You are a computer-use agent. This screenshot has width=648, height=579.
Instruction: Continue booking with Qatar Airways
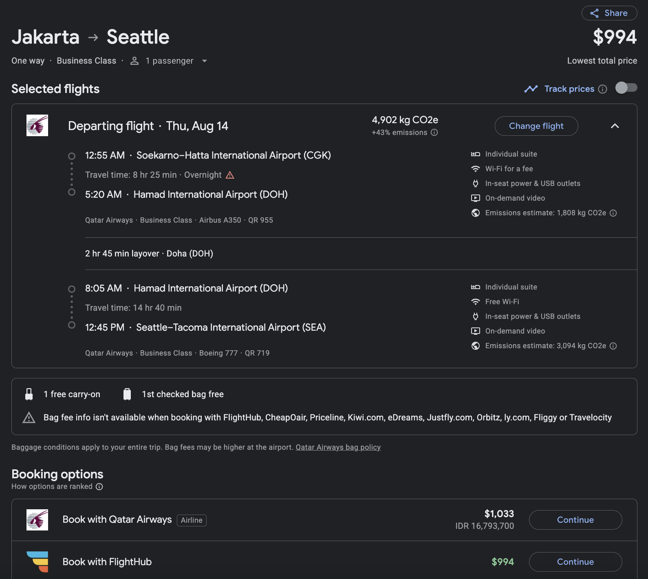[x=575, y=520]
